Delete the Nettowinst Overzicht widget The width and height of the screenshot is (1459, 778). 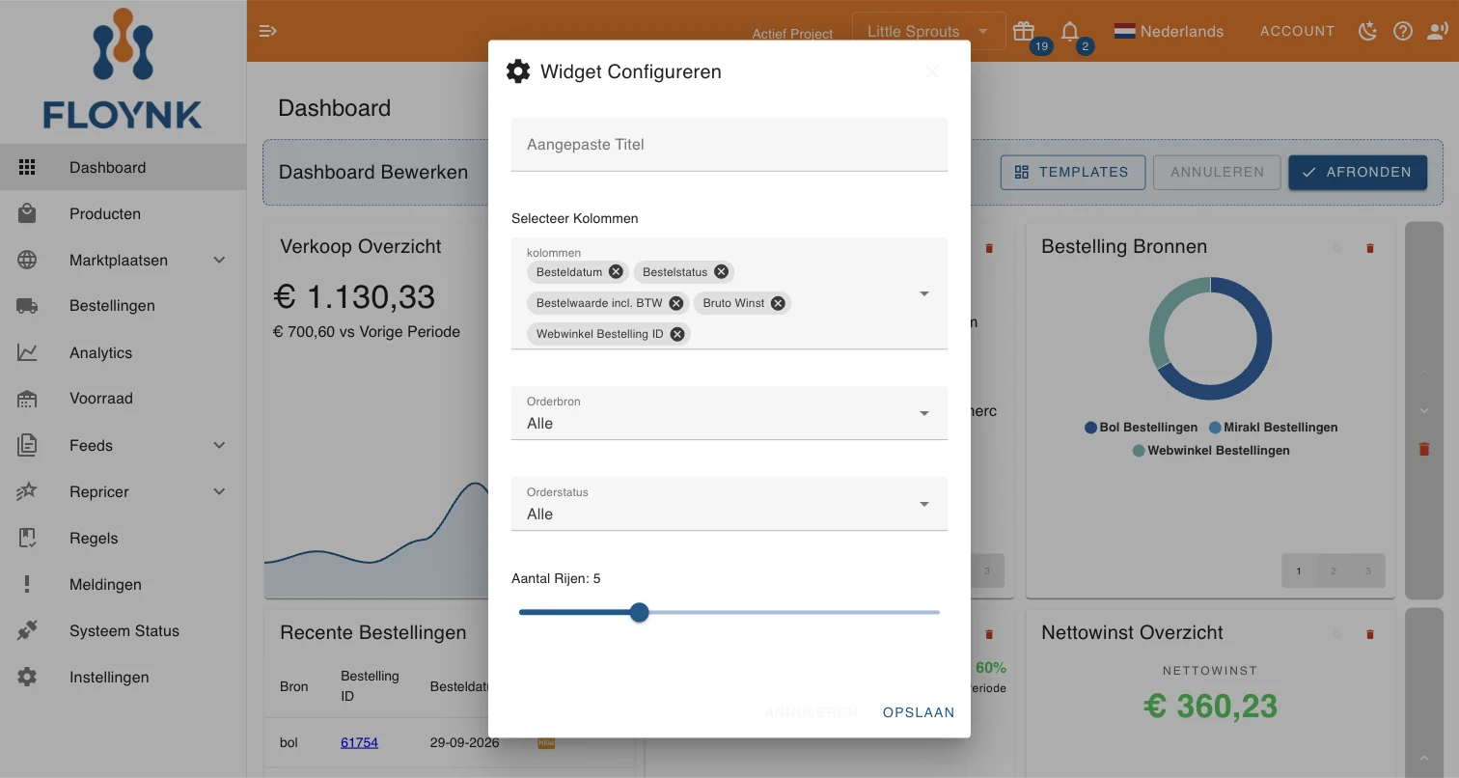[x=1370, y=634]
